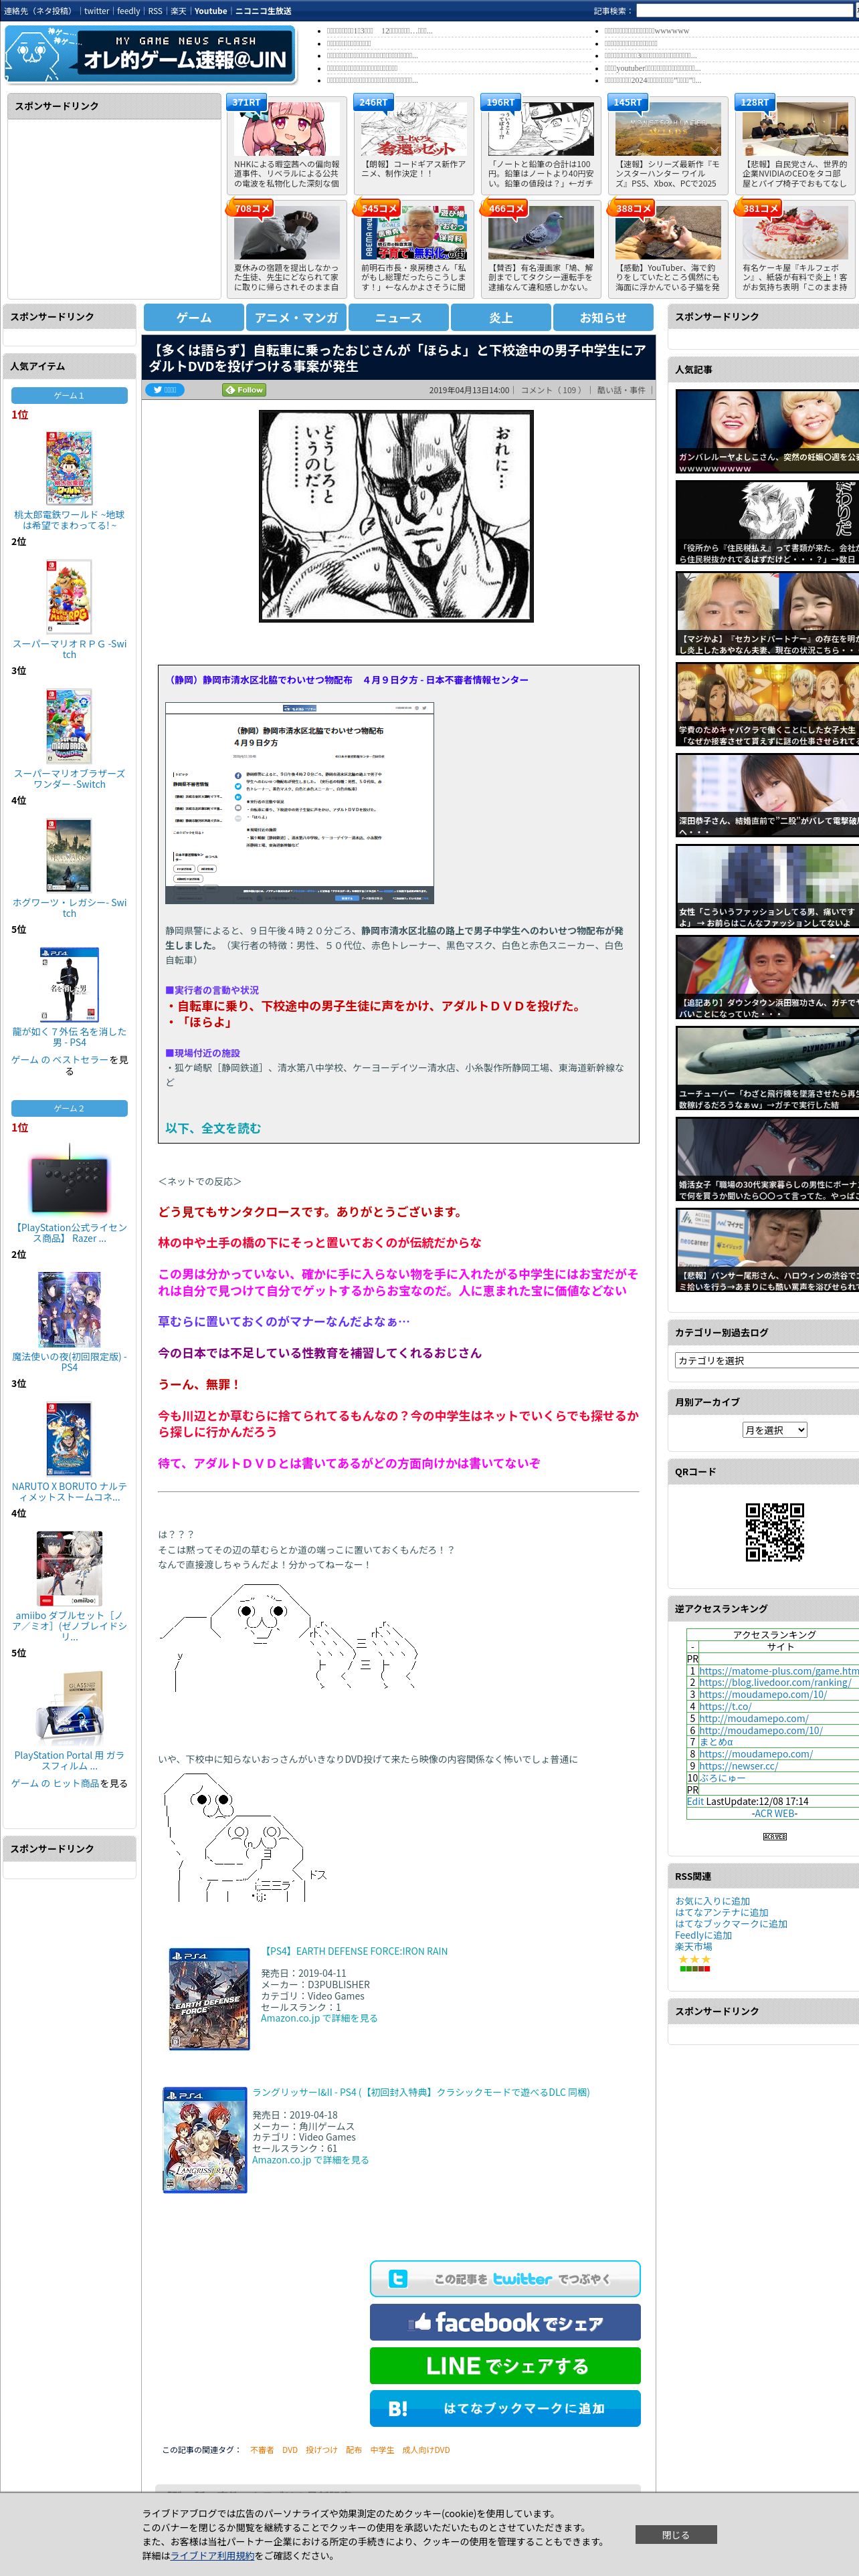Click the 深田恭子さん popular article thumbnail
This screenshot has width=859, height=2576.
pos(767,796)
